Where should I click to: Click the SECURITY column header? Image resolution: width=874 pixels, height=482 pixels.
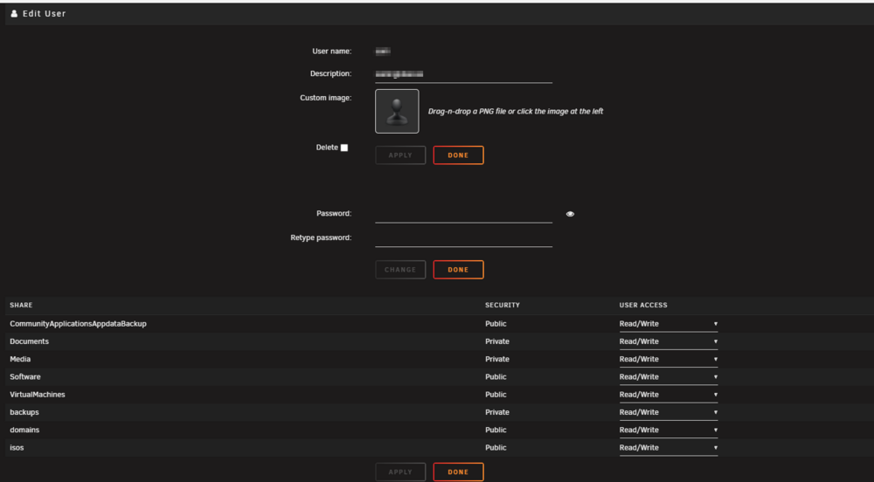503,305
